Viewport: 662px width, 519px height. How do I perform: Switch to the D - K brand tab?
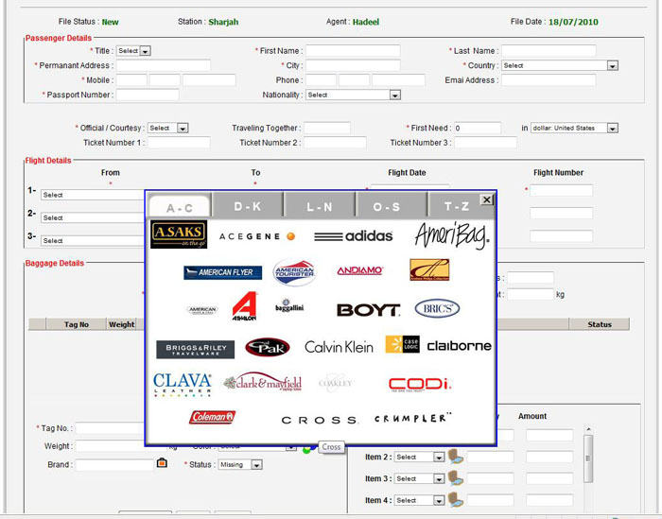click(x=248, y=205)
